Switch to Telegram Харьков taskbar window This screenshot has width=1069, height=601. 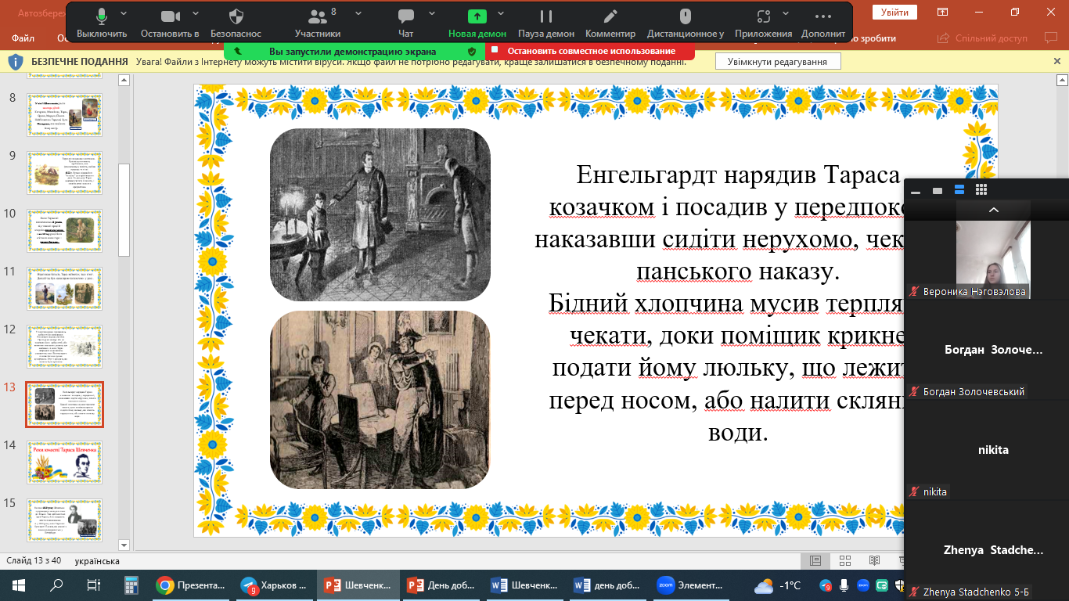(x=274, y=585)
